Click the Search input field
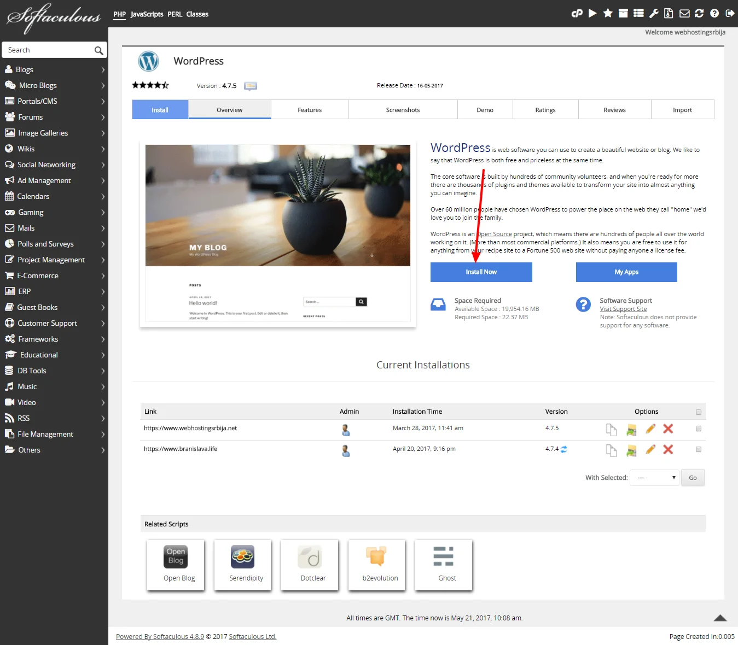Viewport: 738px width, 645px height. [x=49, y=50]
